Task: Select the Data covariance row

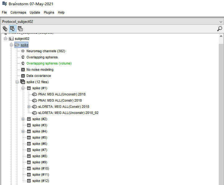Action: (39, 76)
